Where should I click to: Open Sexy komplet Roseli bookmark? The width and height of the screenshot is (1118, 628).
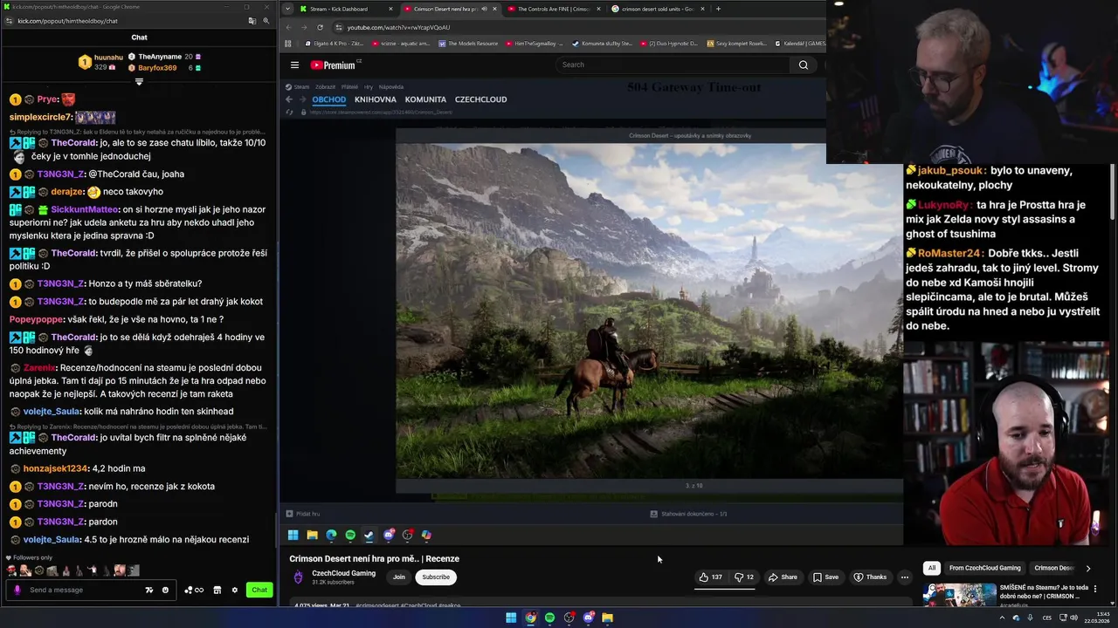(x=737, y=43)
